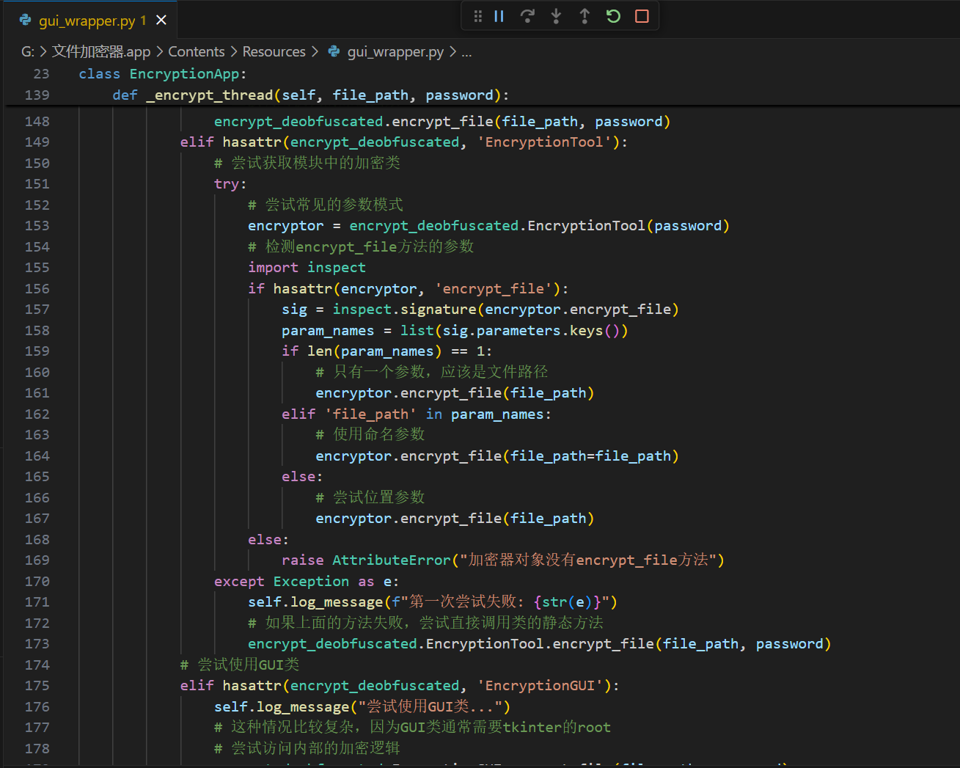The width and height of the screenshot is (960, 768).
Task: Click line number 156 in gutter
Action: pyautogui.click(x=37, y=289)
